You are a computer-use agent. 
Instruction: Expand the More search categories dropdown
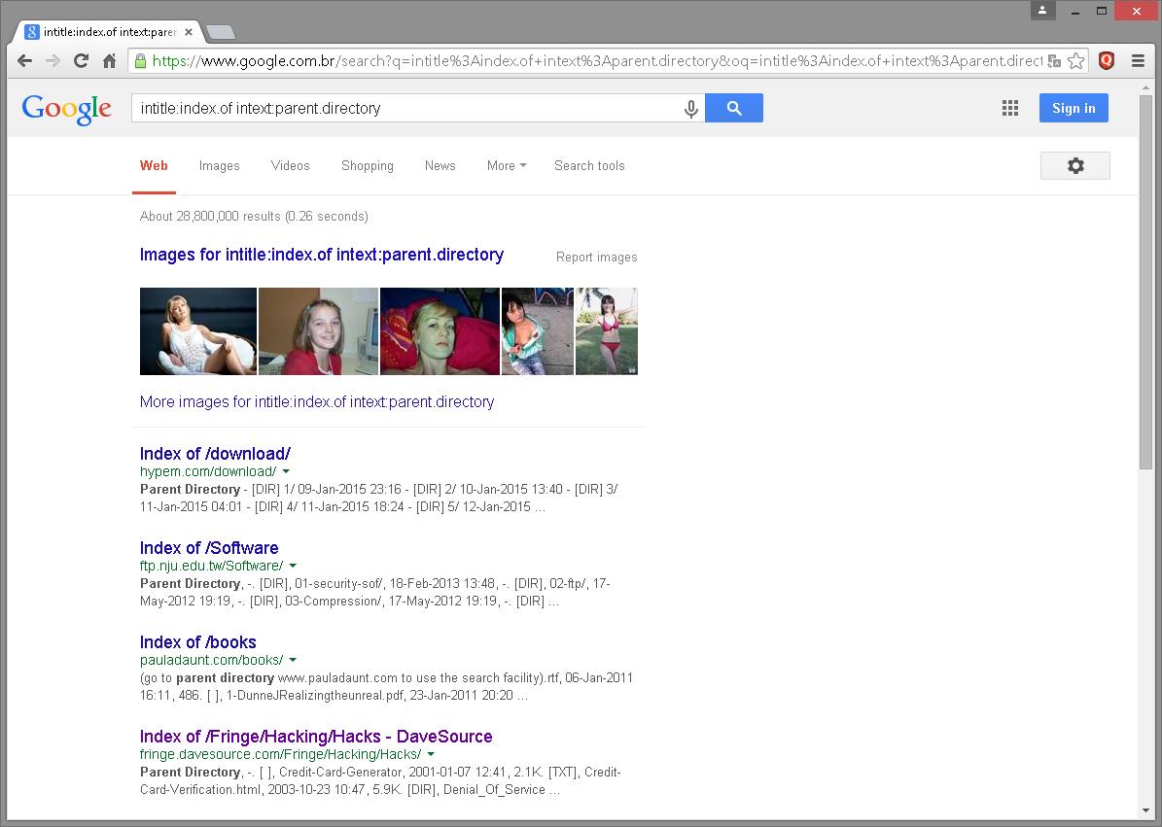[x=507, y=166]
